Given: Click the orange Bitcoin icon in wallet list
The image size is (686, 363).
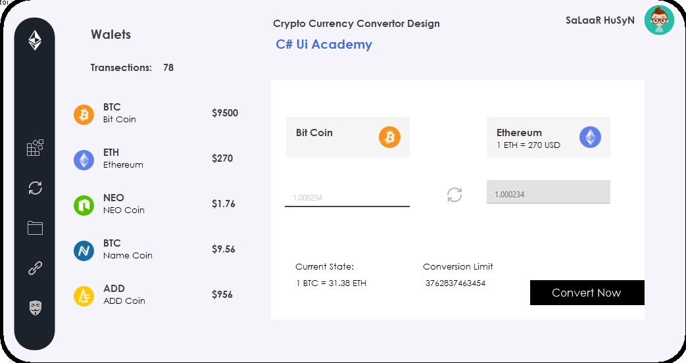Looking at the screenshot, I should click(x=84, y=114).
